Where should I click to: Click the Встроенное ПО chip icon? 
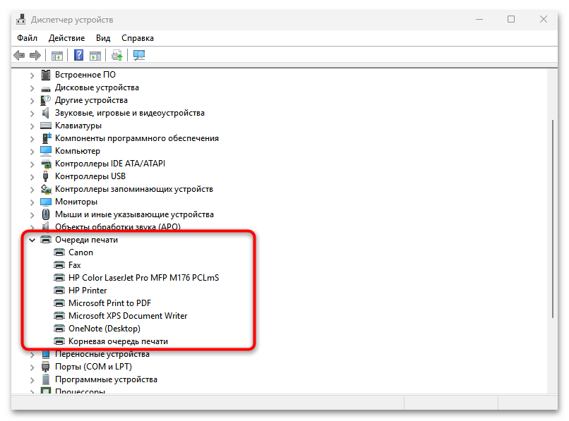[46, 75]
